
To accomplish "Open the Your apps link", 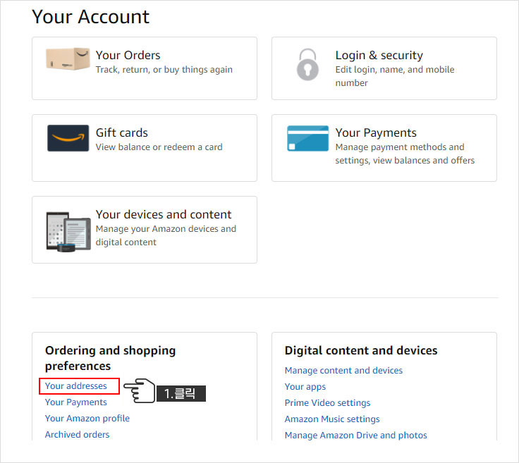I will click(305, 386).
